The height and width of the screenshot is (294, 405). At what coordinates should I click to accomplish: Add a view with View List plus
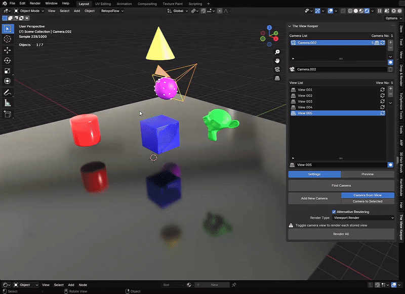390,89
